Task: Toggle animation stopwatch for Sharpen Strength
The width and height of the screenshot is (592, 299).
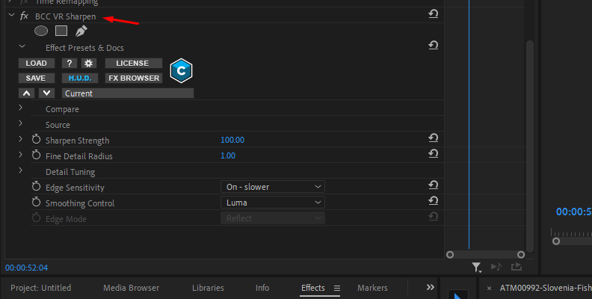Action: pos(36,140)
